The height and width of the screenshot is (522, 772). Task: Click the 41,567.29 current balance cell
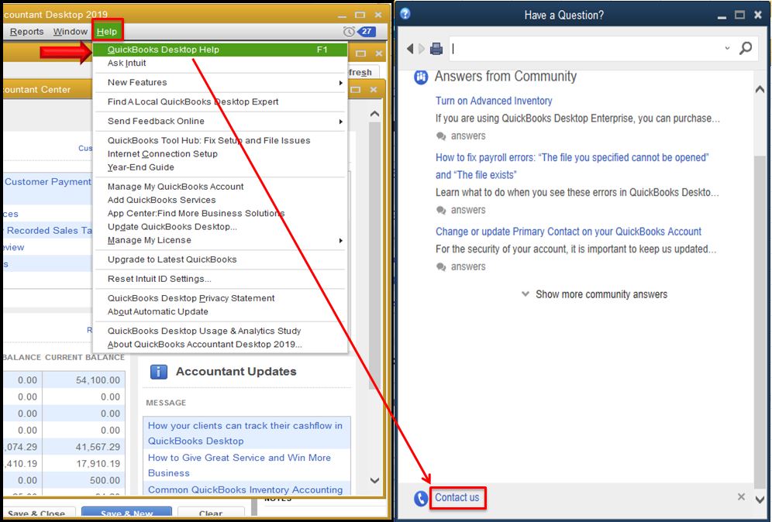point(84,447)
